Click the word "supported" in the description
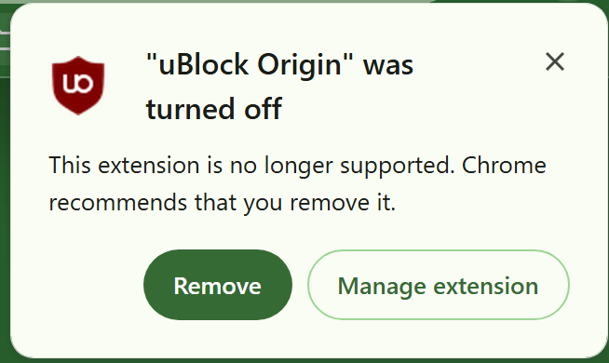 click(x=398, y=167)
